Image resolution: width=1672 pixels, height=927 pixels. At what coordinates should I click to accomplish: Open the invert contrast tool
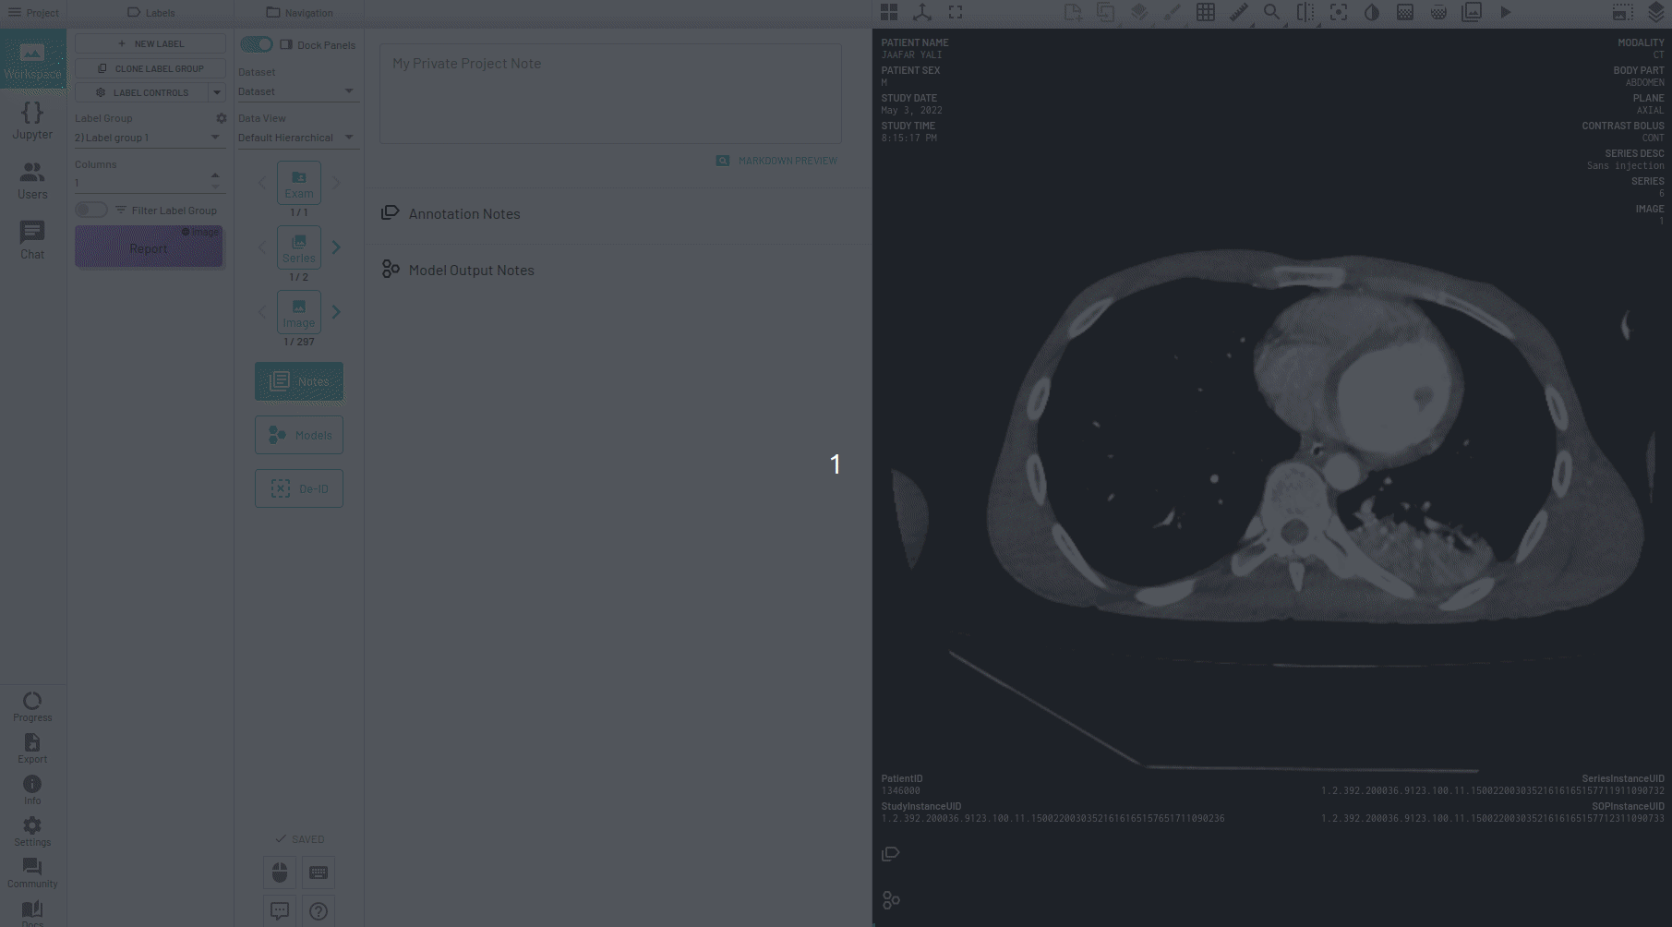[1372, 12]
